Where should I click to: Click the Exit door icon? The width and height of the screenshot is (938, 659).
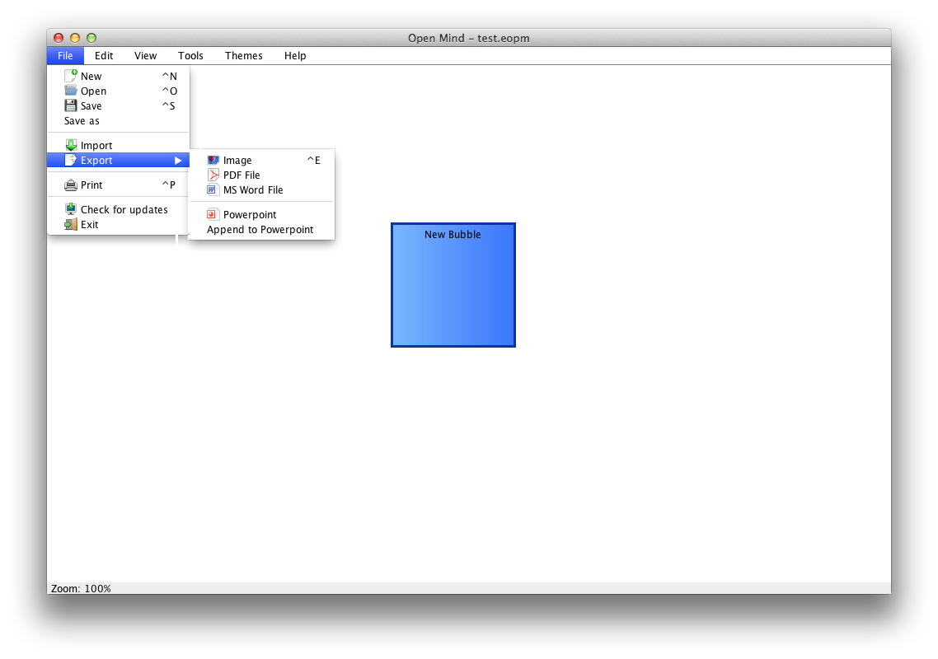[71, 224]
